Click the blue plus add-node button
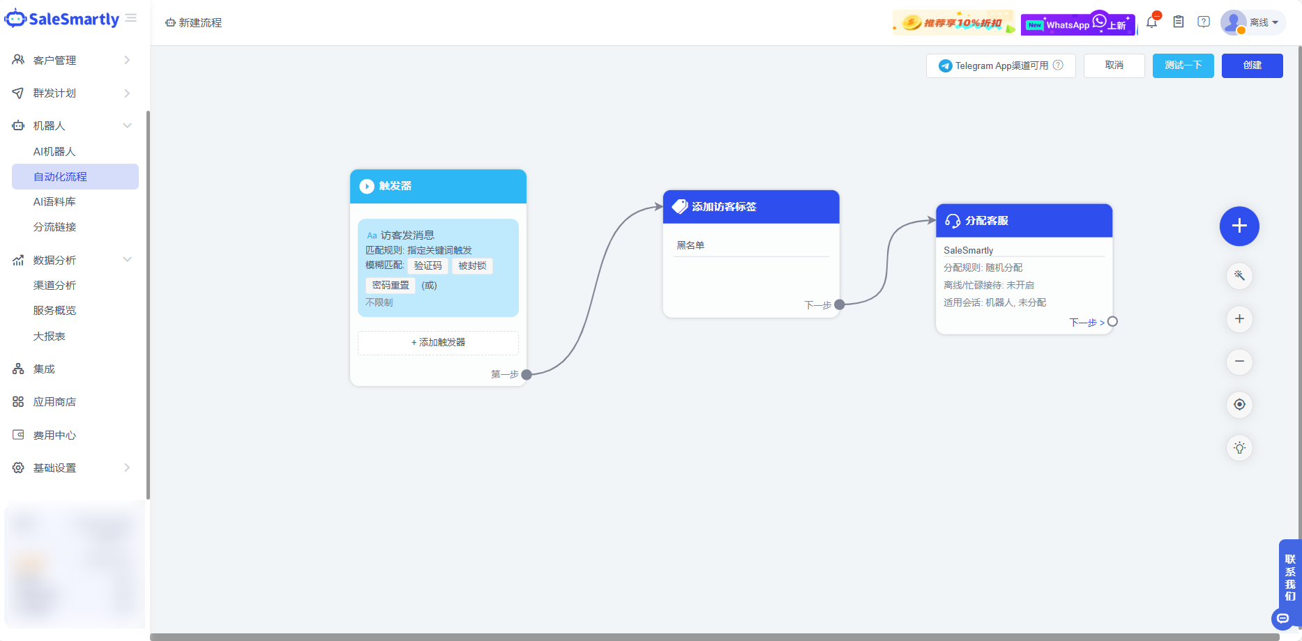The width and height of the screenshot is (1302, 641). 1239,226
